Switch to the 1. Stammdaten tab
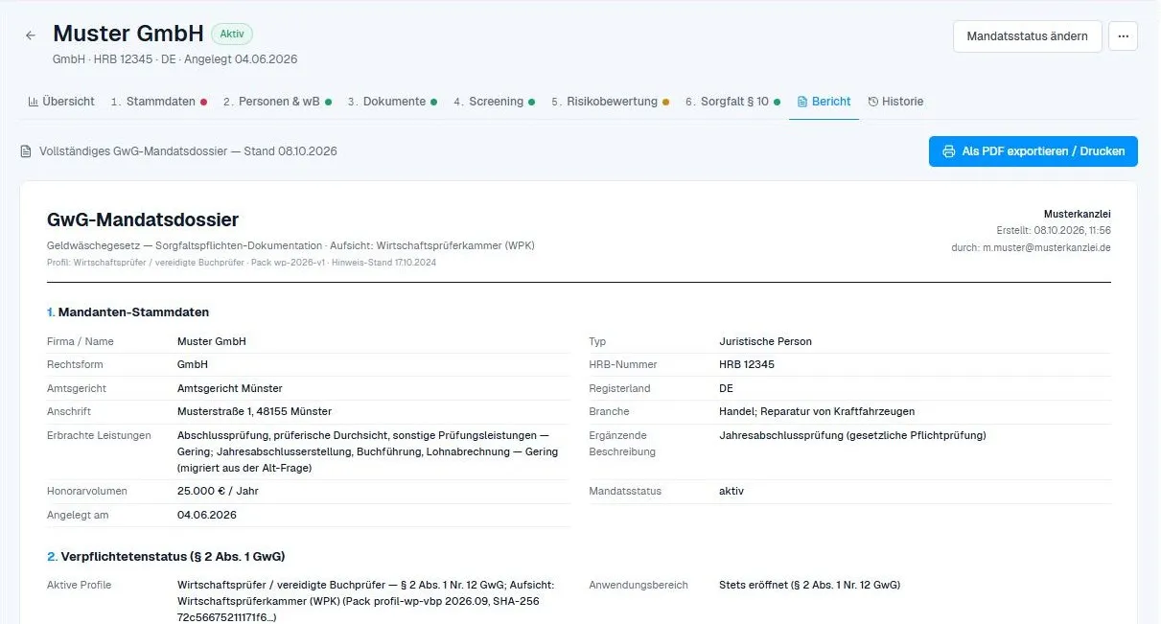Screen dimensions: 1161x624 (x=159, y=102)
